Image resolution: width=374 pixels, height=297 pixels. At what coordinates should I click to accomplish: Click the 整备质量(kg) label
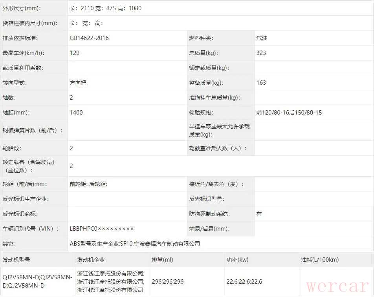coord(206,83)
